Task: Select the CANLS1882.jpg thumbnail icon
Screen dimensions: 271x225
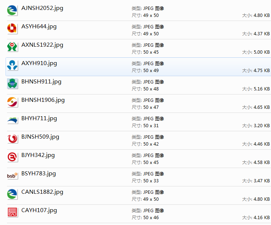Action: point(12,194)
